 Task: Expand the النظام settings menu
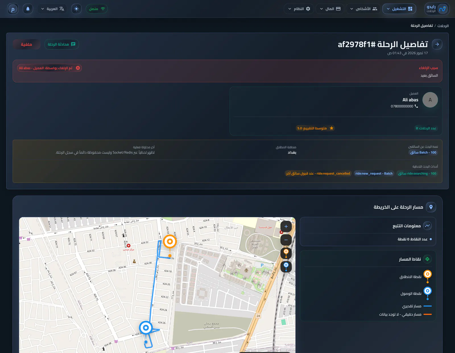point(299,9)
